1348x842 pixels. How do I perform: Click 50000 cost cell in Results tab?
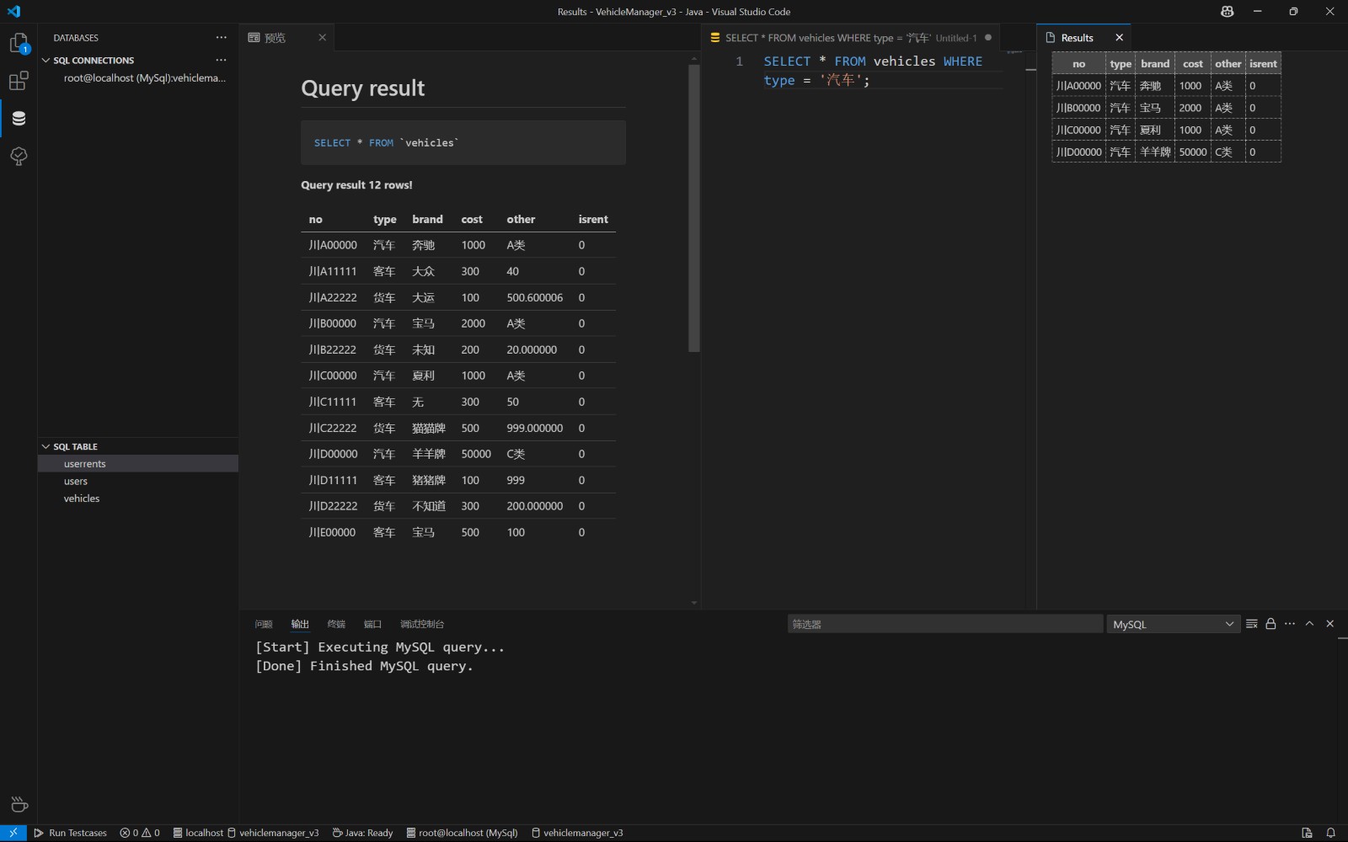(x=1193, y=152)
